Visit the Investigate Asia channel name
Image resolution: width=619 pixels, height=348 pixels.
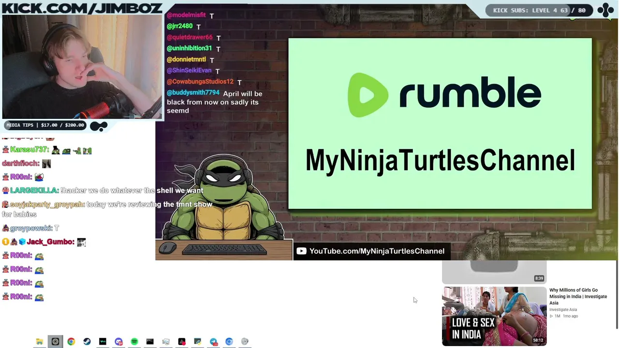[x=563, y=309]
